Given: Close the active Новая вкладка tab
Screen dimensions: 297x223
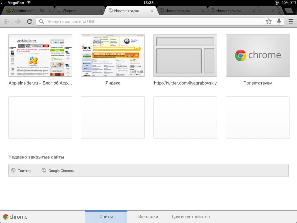Looking at the screenshot, I should (152, 11).
